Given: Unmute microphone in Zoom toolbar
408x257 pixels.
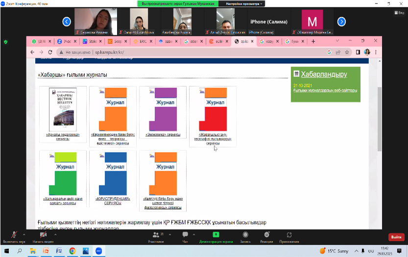Looking at the screenshot, I should (x=13, y=235).
